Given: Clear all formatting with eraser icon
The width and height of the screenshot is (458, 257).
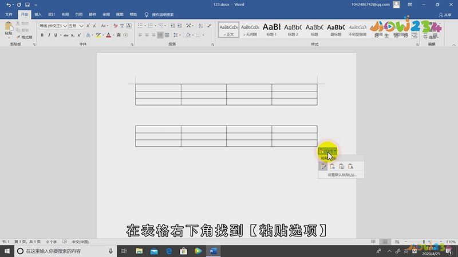Looking at the screenshot, I should click(116, 26).
